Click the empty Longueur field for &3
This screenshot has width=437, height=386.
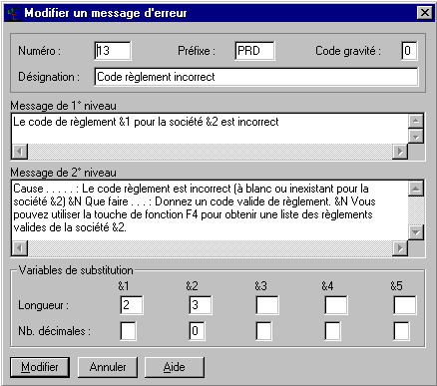[267, 305]
